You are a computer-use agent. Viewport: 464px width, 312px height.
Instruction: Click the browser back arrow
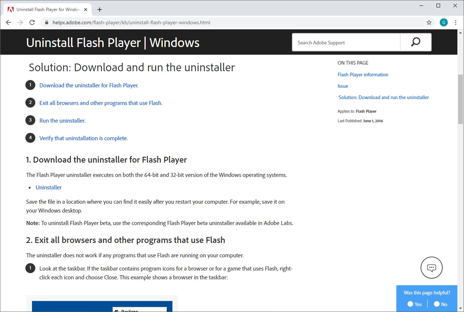(x=8, y=22)
